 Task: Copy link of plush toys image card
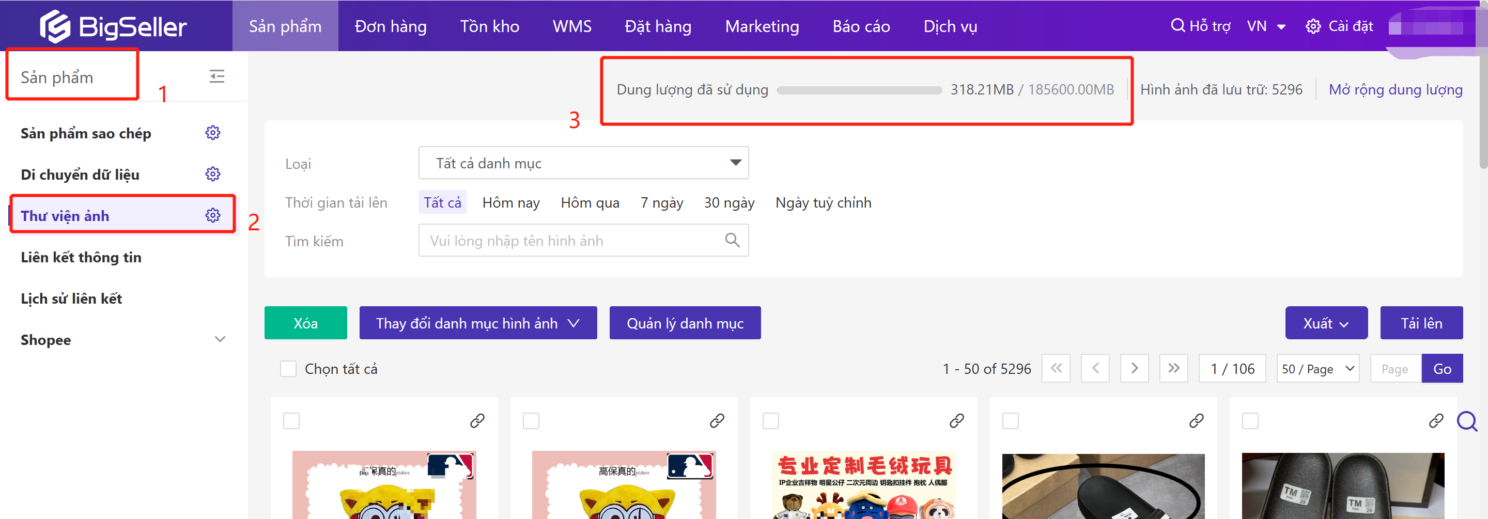click(956, 420)
